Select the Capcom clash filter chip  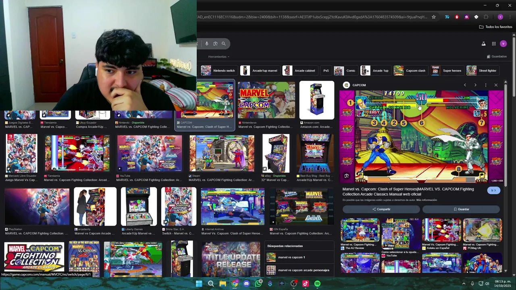(410, 70)
